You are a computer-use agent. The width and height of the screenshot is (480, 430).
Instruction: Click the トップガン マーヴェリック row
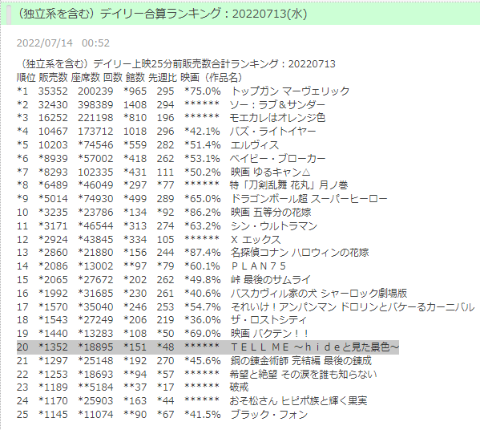tap(183, 91)
